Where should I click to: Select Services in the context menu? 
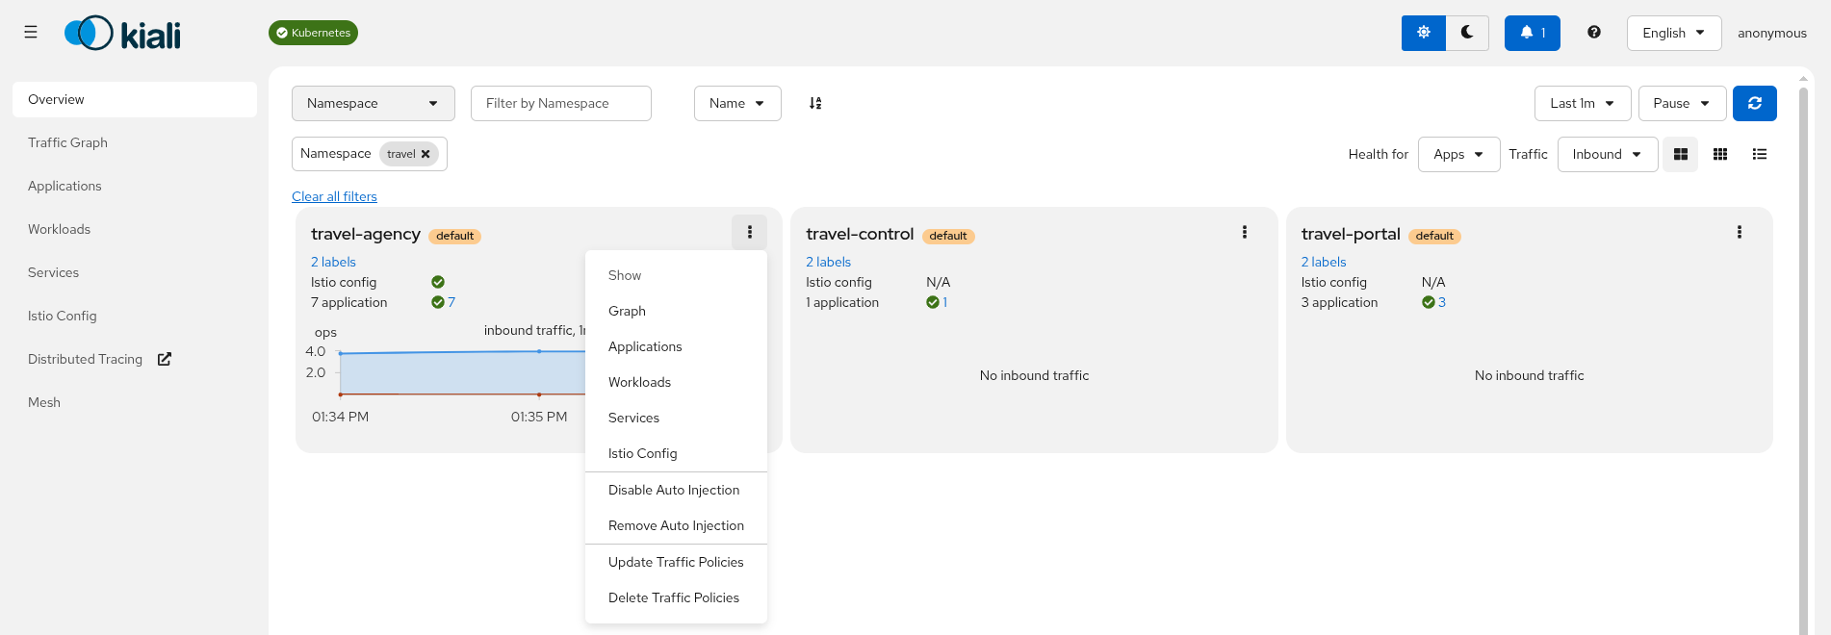pos(676,418)
